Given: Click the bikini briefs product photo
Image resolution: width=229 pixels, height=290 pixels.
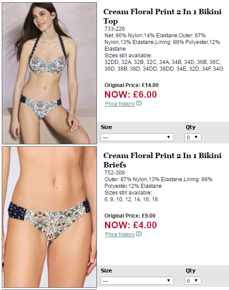Looking at the screenshot, I should pos(49,217).
